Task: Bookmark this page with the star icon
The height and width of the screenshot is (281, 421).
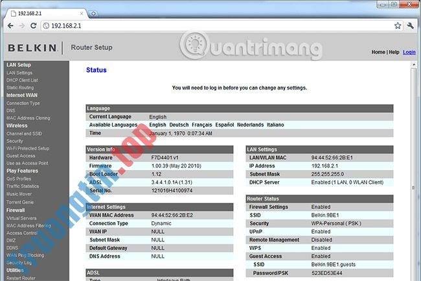Action: click(398, 25)
